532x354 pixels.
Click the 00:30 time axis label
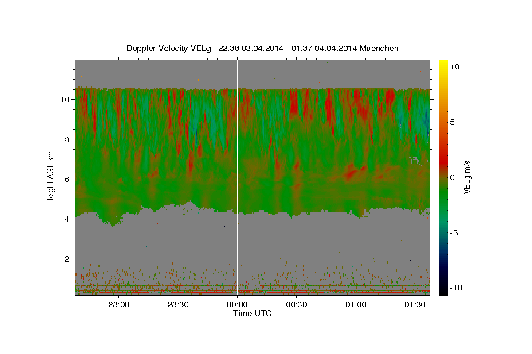coord(297,304)
